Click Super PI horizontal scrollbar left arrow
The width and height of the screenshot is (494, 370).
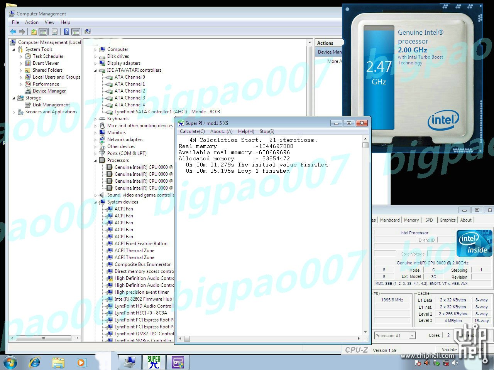click(x=180, y=339)
